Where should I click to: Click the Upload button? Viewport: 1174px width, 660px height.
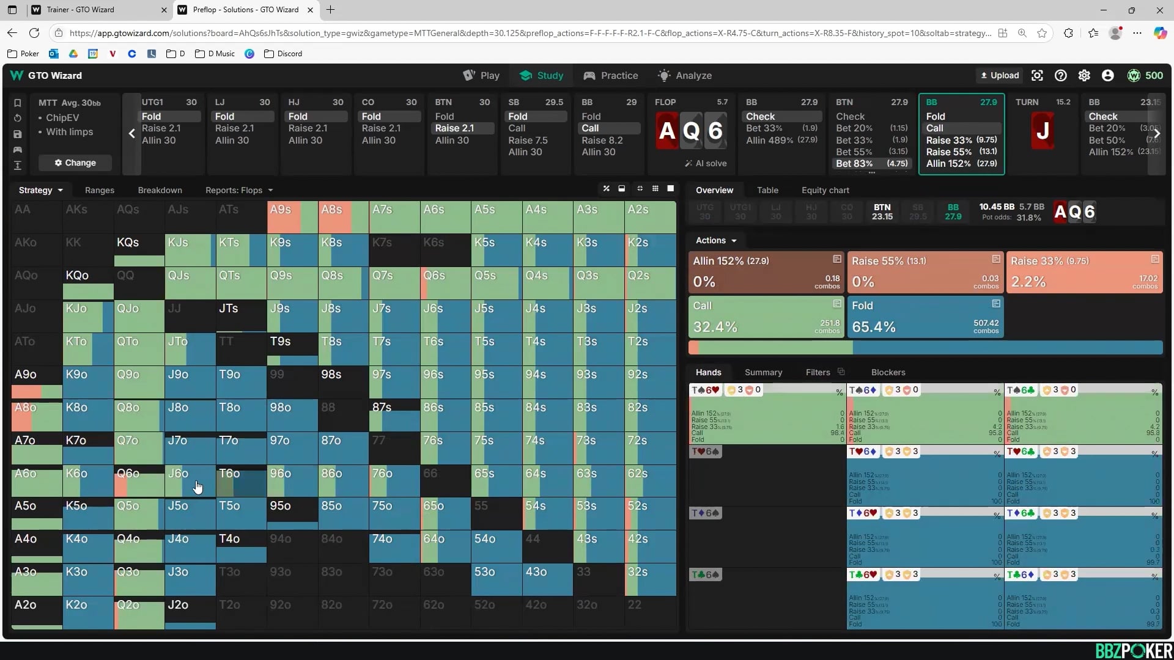[x=1000, y=75]
